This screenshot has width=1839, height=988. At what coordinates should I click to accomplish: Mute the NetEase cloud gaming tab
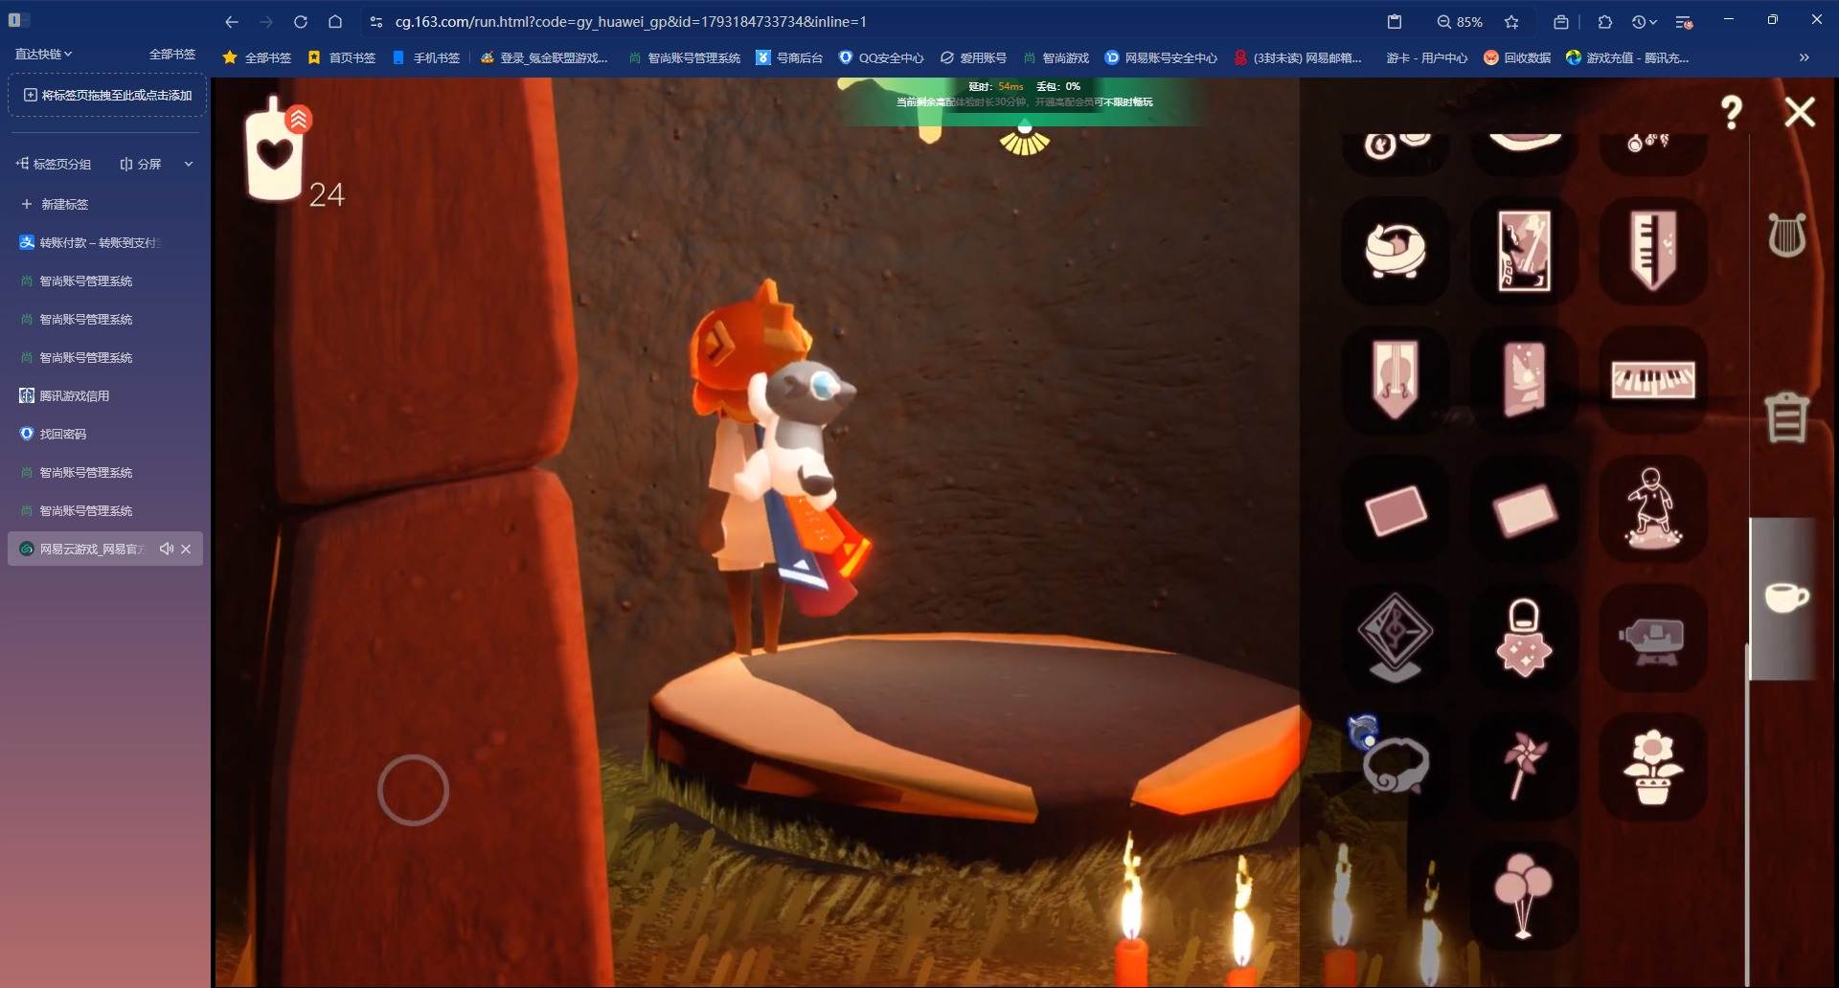(166, 549)
